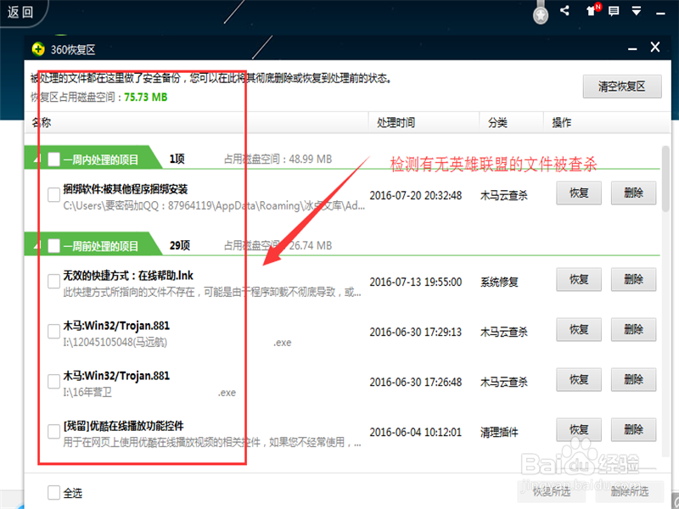Screen dimensions: 679x509
Task: Delete the Trojan item processed at 17:29:13
Action: pyautogui.click(x=633, y=330)
